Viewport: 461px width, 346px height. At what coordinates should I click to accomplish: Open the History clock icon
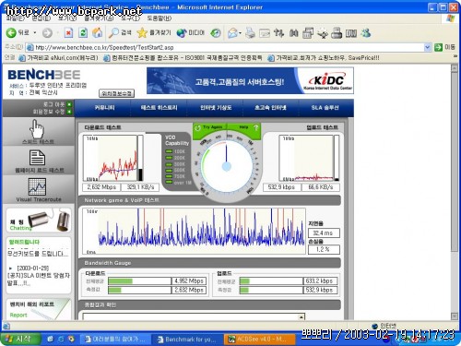[x=216, y=33]
